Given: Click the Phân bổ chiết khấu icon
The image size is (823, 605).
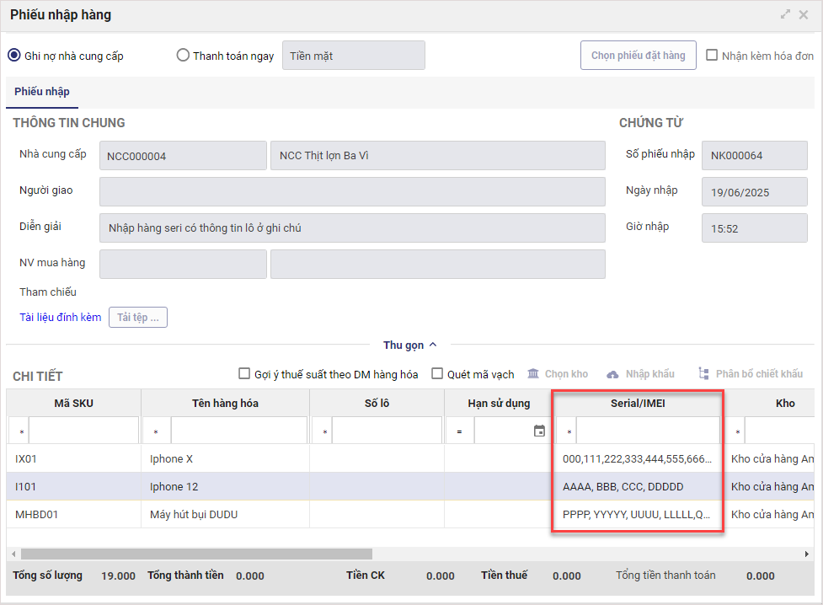Looking at the screenshot, I should [703, 374].
